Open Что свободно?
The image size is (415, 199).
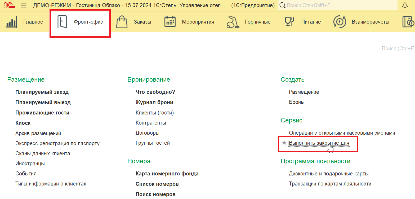155,92
